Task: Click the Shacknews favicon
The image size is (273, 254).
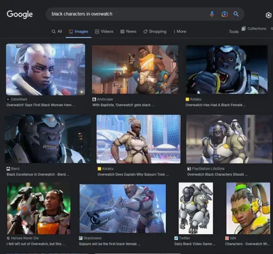Action: point(81,238)
